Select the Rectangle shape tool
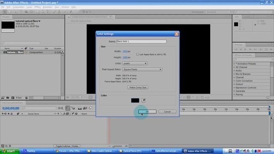The width and height of the screenshot is (274, 154). (x=38, y=12)
